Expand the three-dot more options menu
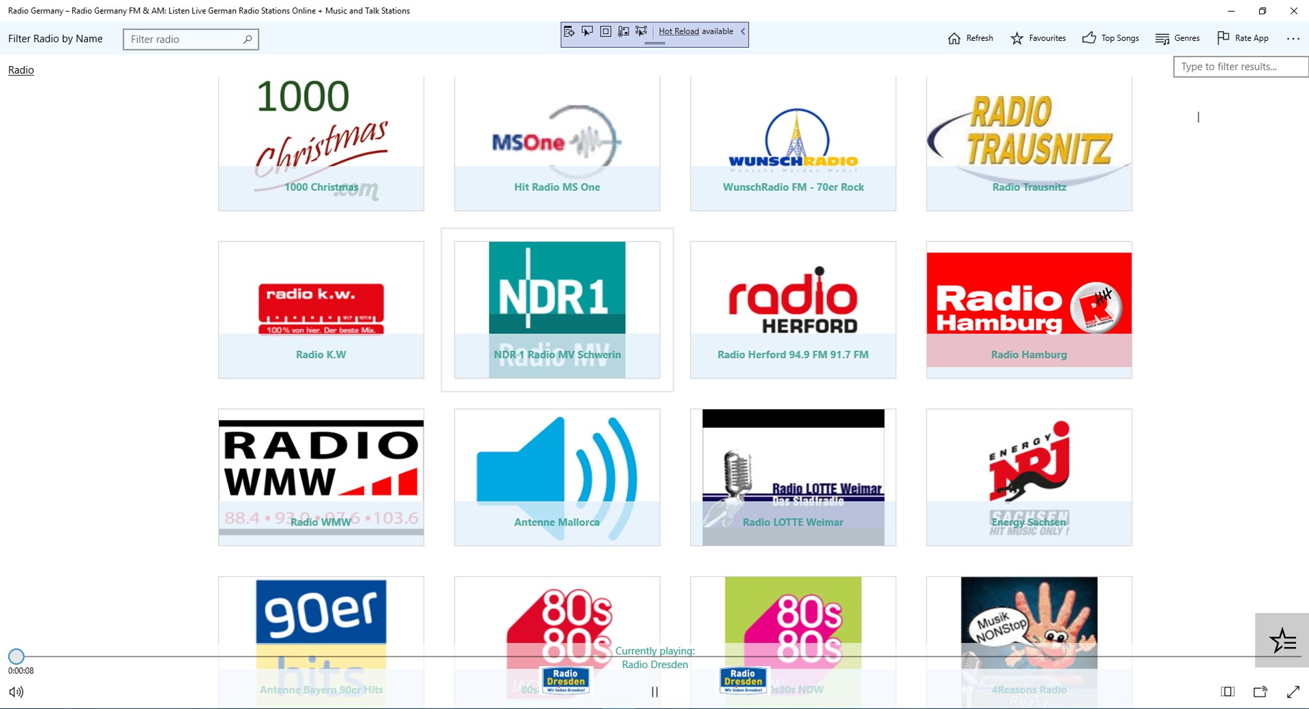This screenshot has height=709, width=1309. tap(1293, 39)
